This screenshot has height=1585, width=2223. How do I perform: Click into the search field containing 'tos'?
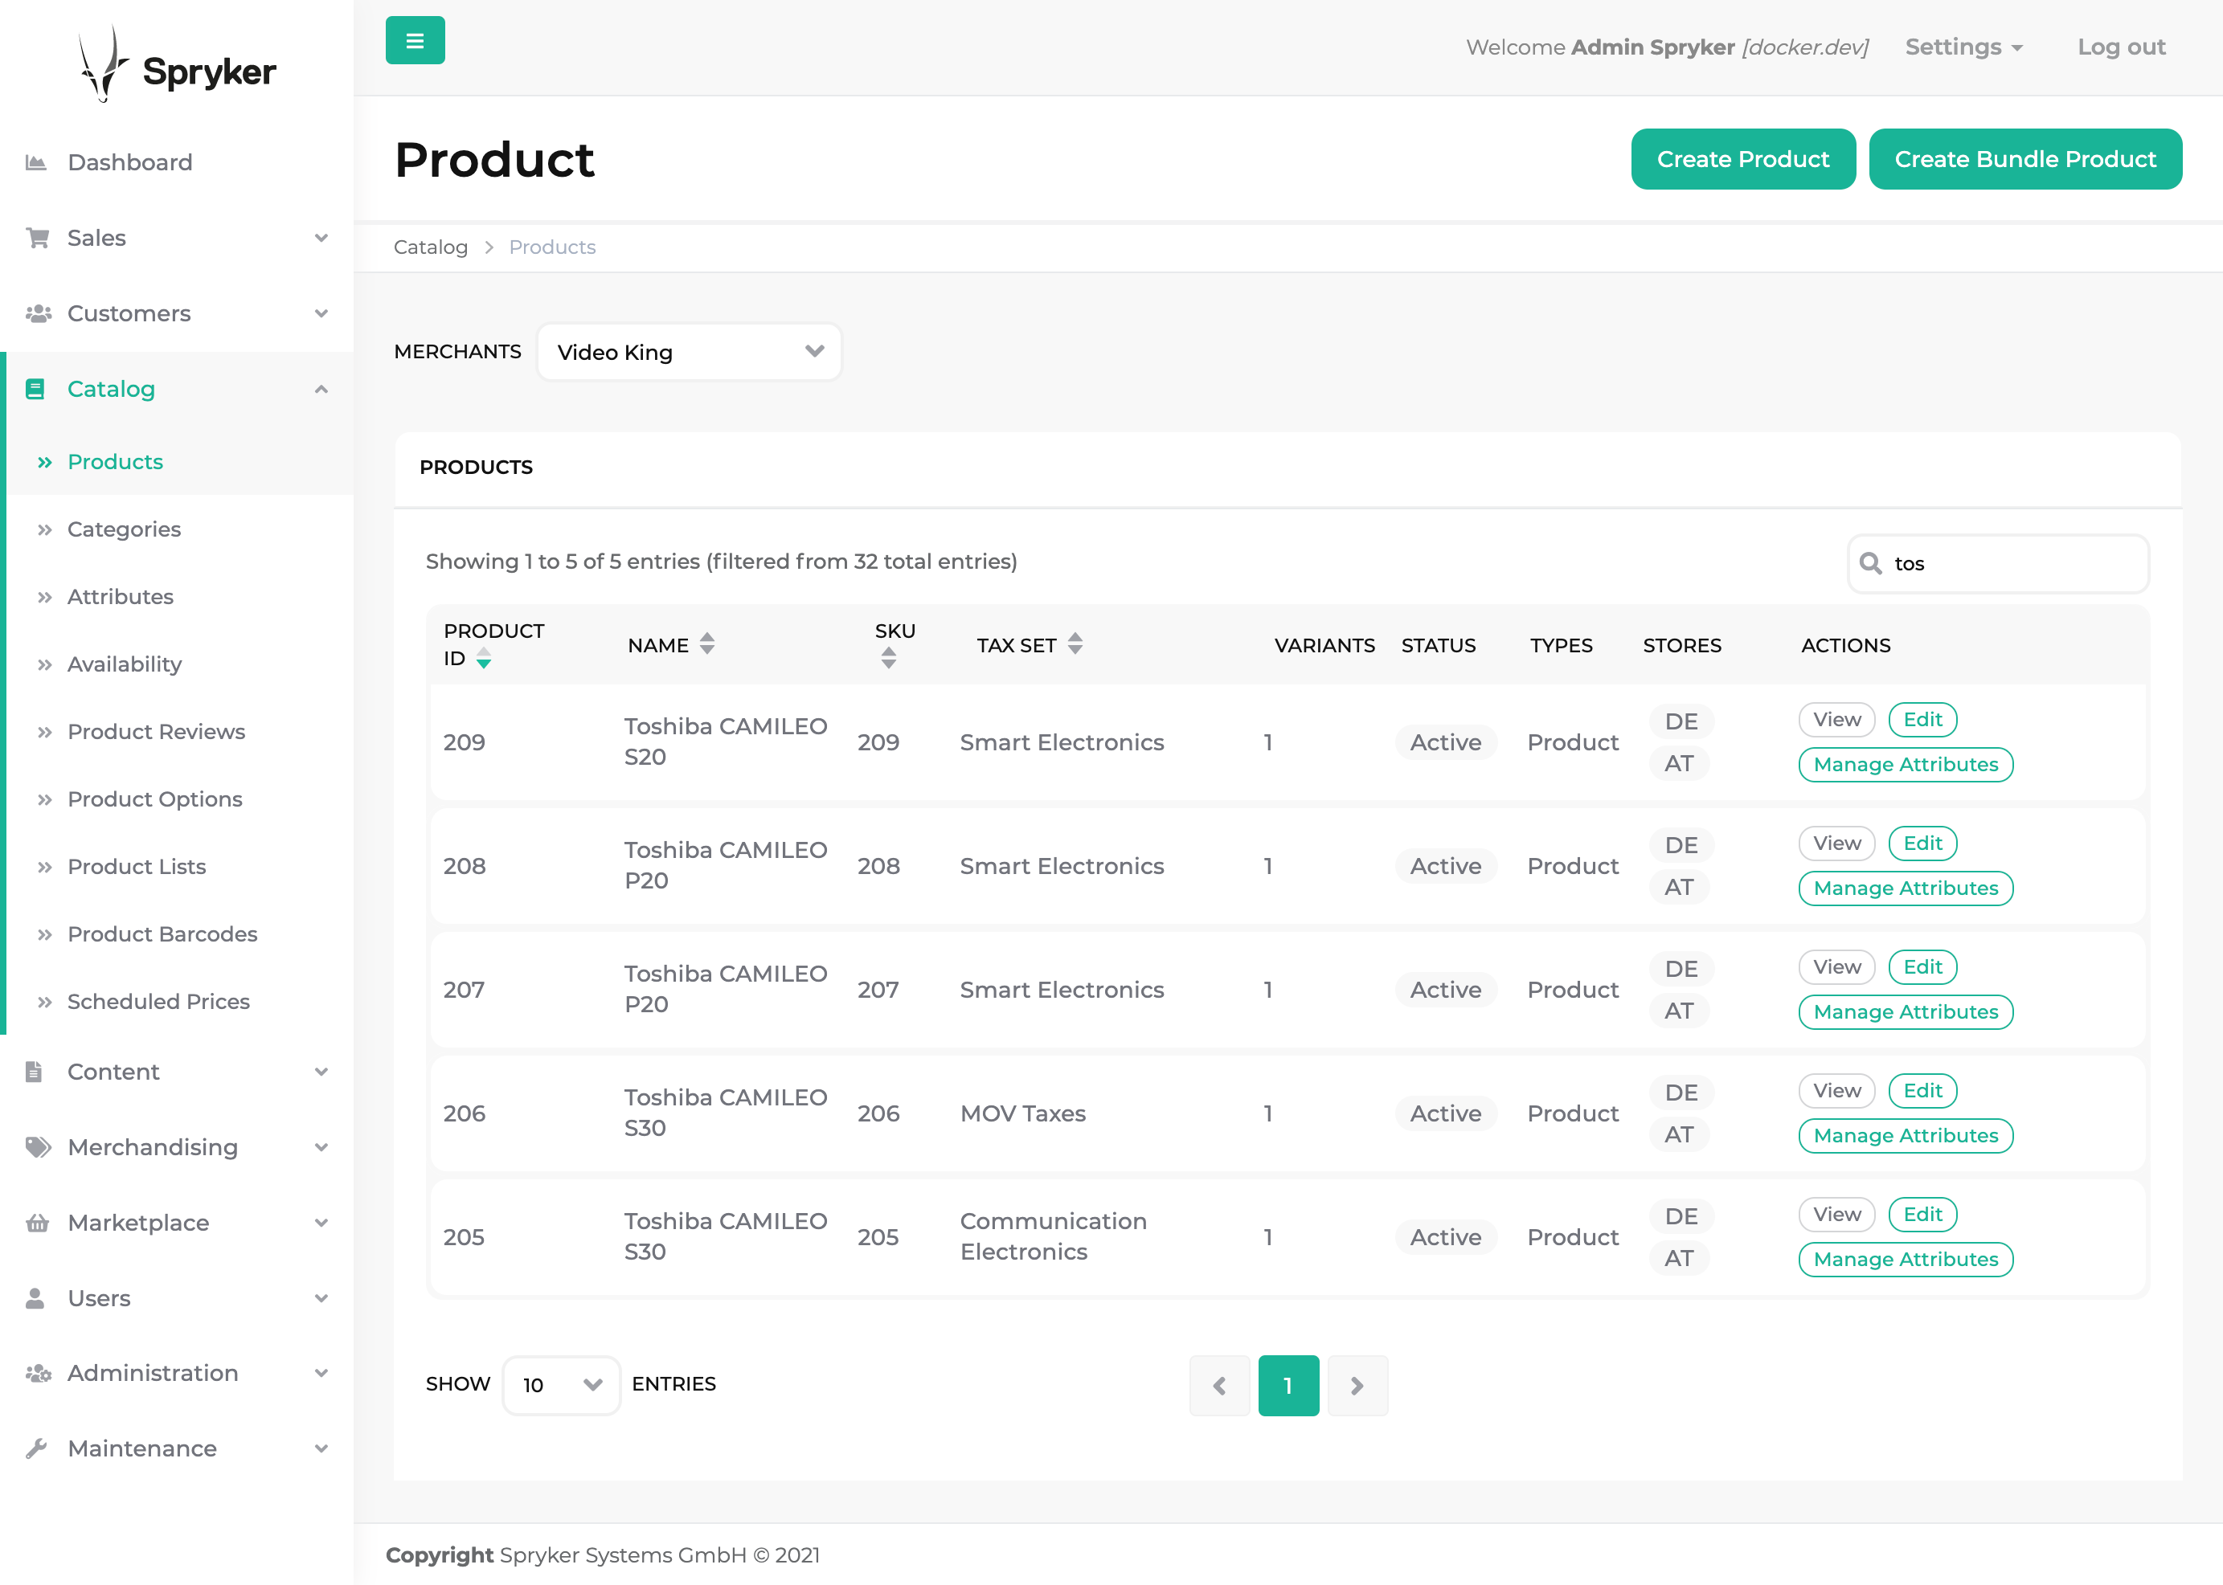(x=1999, y=563)
